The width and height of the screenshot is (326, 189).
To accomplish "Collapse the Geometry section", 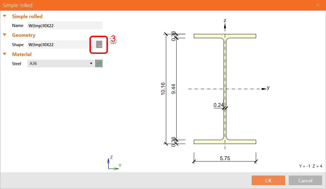I will point(5,35).
